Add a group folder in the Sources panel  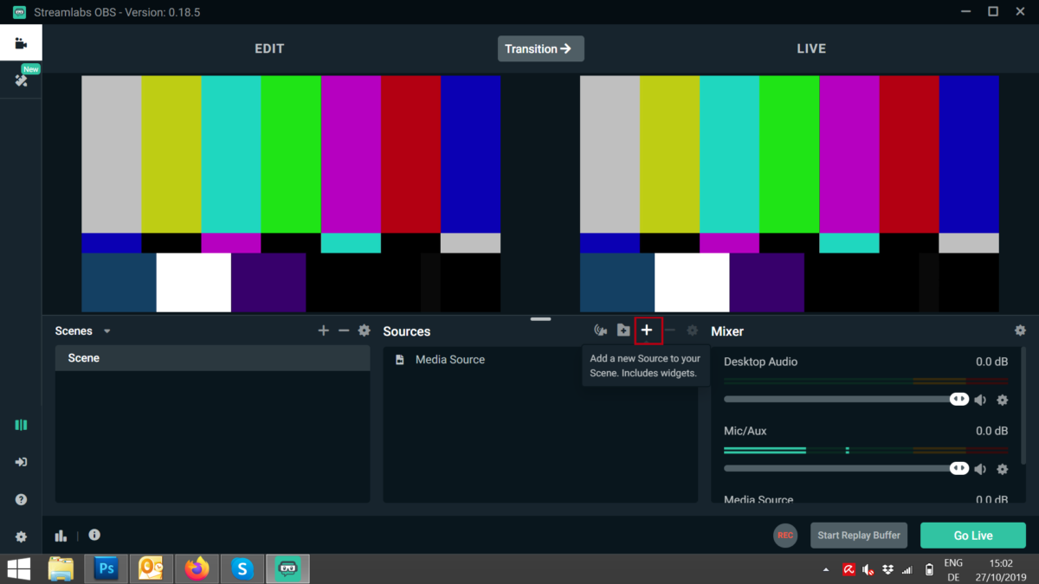click(x=623, y=331)
